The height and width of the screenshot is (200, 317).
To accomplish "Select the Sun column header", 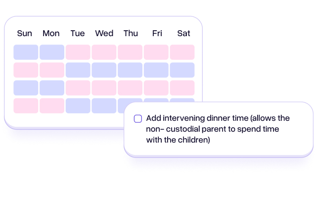I will [24, 33].
